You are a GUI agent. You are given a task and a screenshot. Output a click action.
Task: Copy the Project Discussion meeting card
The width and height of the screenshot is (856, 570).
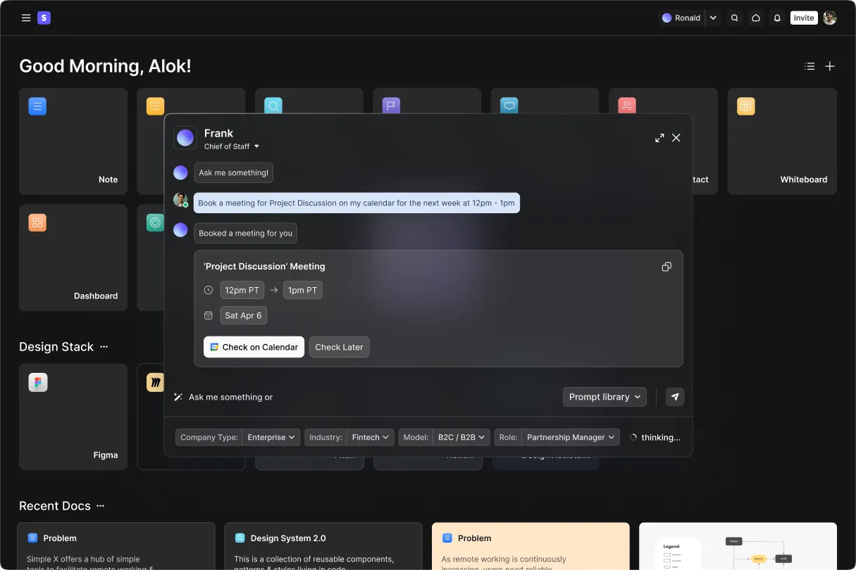click(666, 267)
